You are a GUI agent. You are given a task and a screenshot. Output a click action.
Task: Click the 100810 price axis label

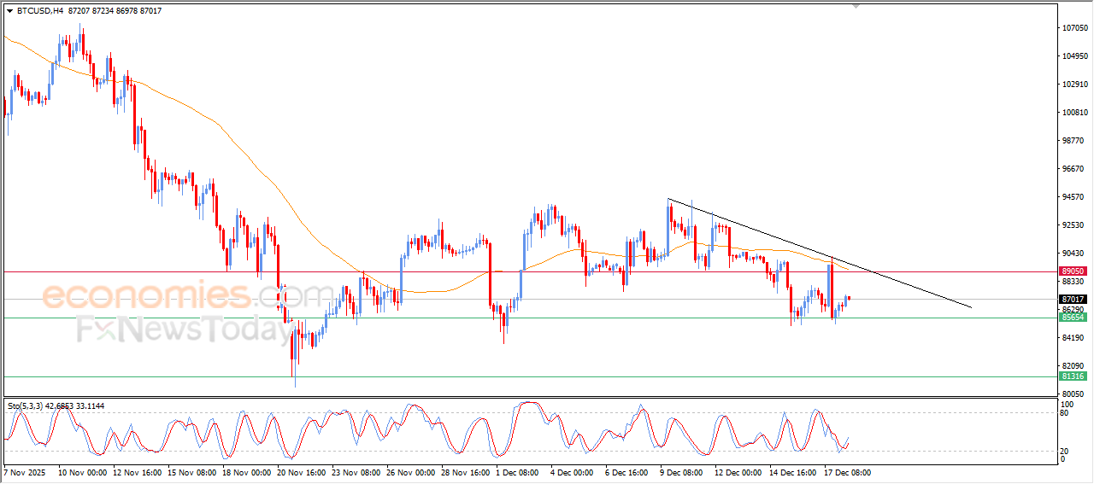coord(1074,113)
